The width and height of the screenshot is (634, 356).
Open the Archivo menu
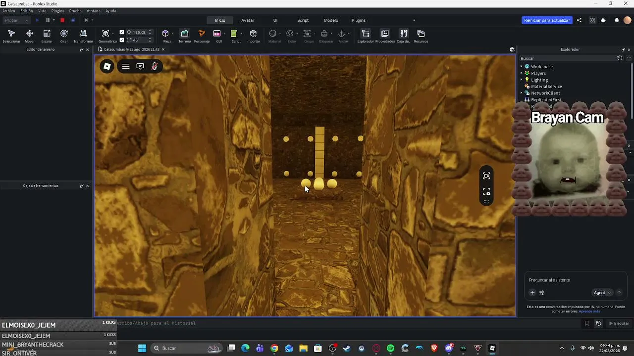click(x=9, y=11)
